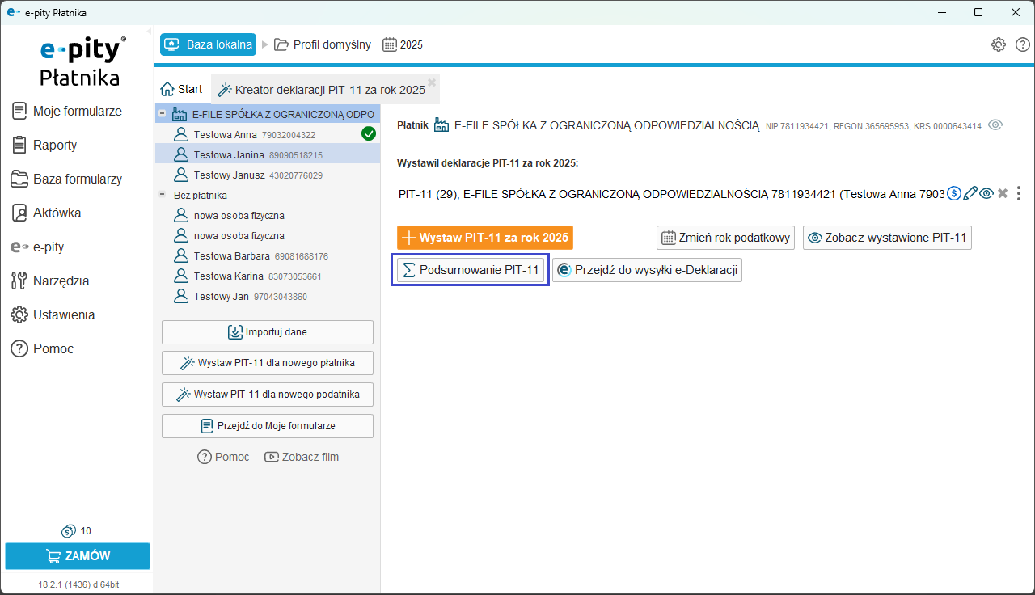Click the orange Wystaw PIT-11 za rok 2025 button

[485, 238]
